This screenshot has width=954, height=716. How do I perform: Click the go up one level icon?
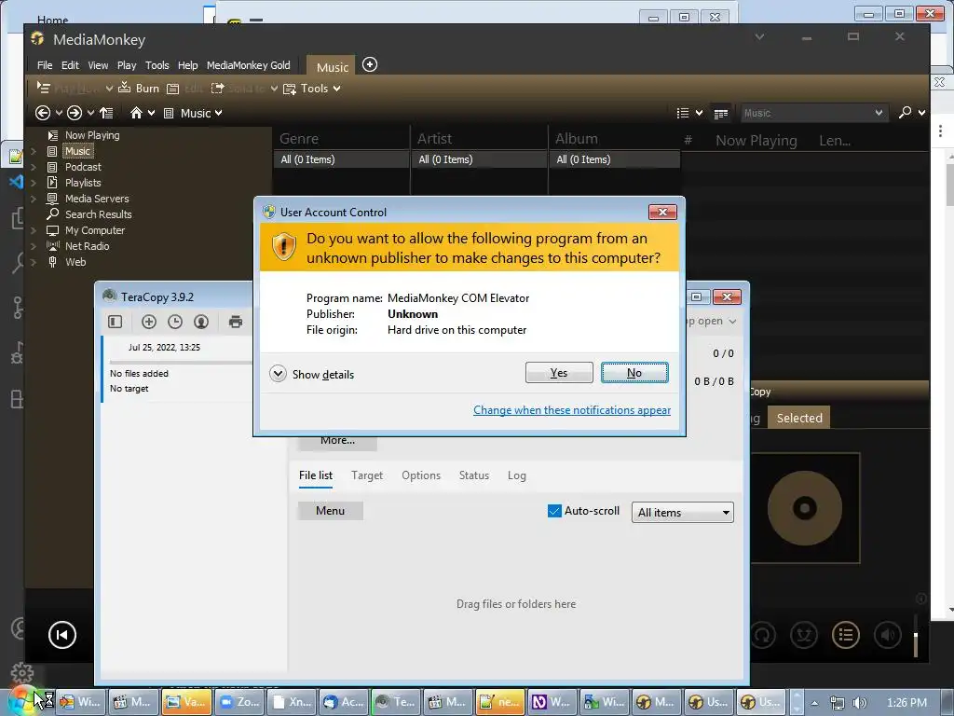106,113
